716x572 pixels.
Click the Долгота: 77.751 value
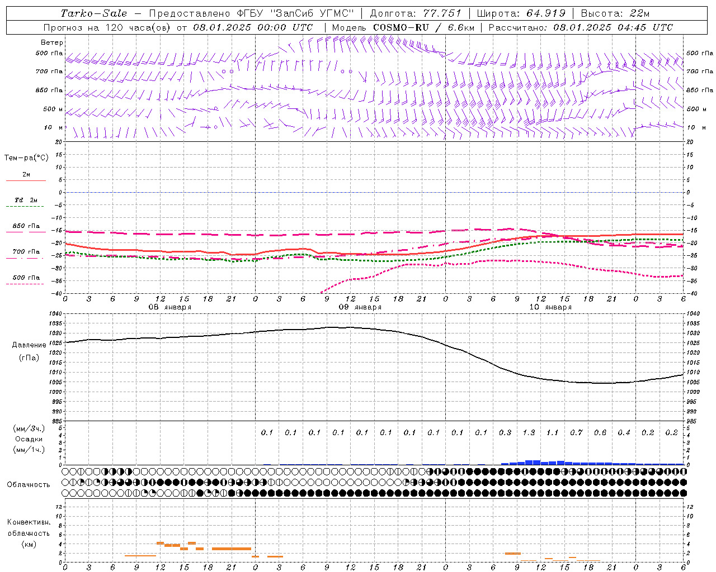(416, 13)
